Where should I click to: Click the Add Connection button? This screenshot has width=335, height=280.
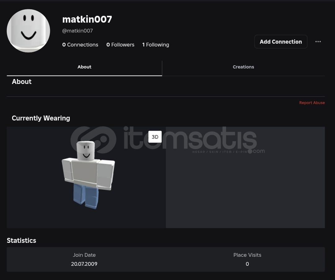(281, 42)
